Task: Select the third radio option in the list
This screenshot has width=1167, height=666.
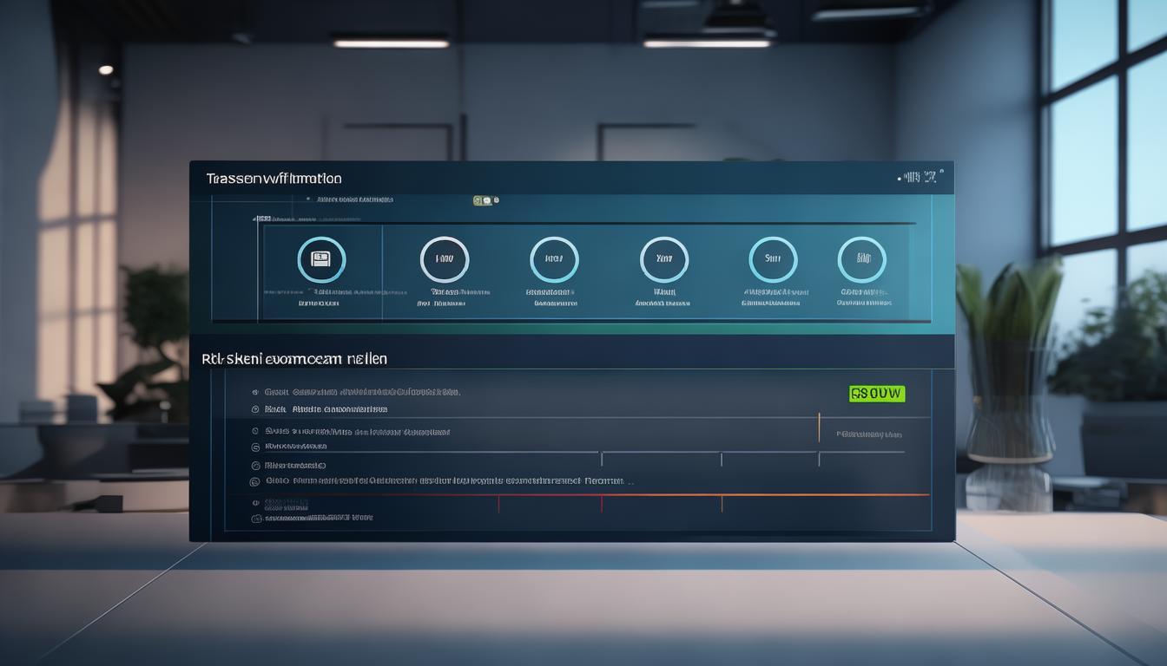Action: tap(255, 431)
